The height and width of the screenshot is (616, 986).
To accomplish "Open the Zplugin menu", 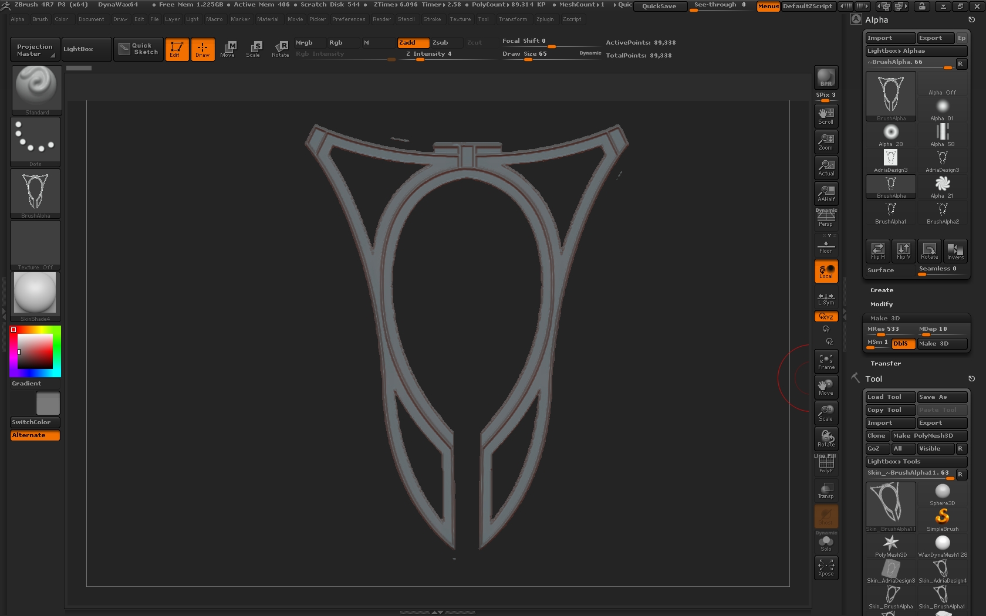I will tap(545, 19).
